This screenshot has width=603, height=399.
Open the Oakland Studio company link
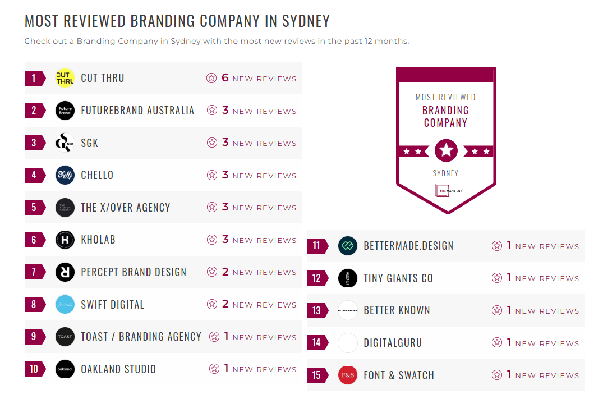coord(118,369)
